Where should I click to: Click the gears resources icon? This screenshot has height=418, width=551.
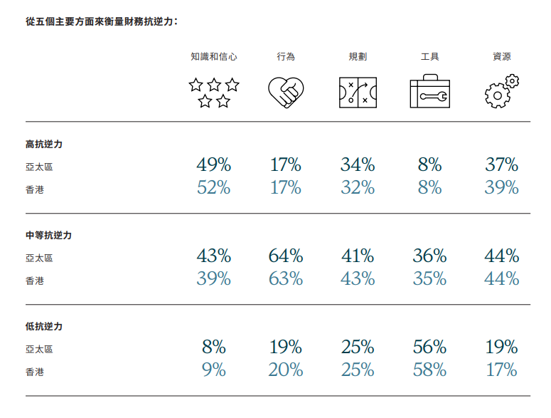click(501, 91)
